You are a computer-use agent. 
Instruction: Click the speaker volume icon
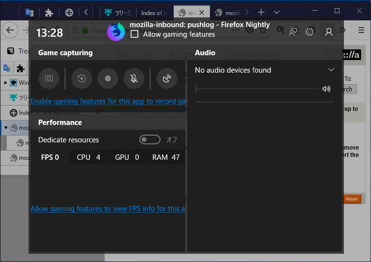pos(326,89)
